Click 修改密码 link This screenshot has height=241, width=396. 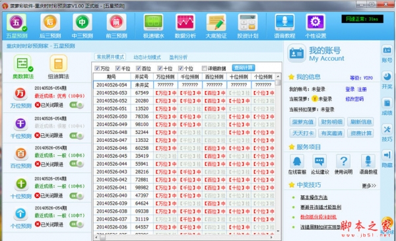tap(354, 99)
